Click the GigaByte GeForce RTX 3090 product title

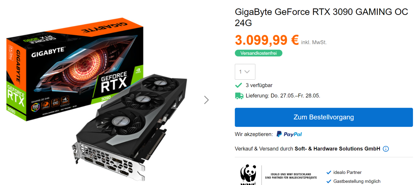click(321, 17)
